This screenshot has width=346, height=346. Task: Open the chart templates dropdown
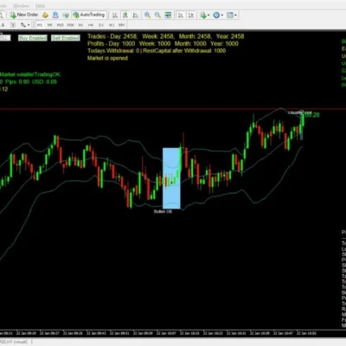[x=232, y=15]
